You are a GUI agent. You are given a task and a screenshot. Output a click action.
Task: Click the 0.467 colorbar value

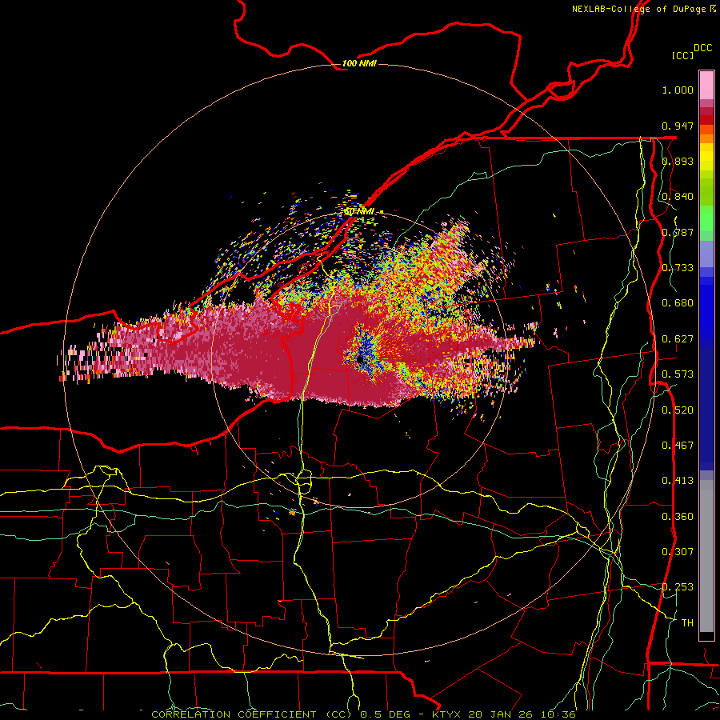[x=678, y=446]
